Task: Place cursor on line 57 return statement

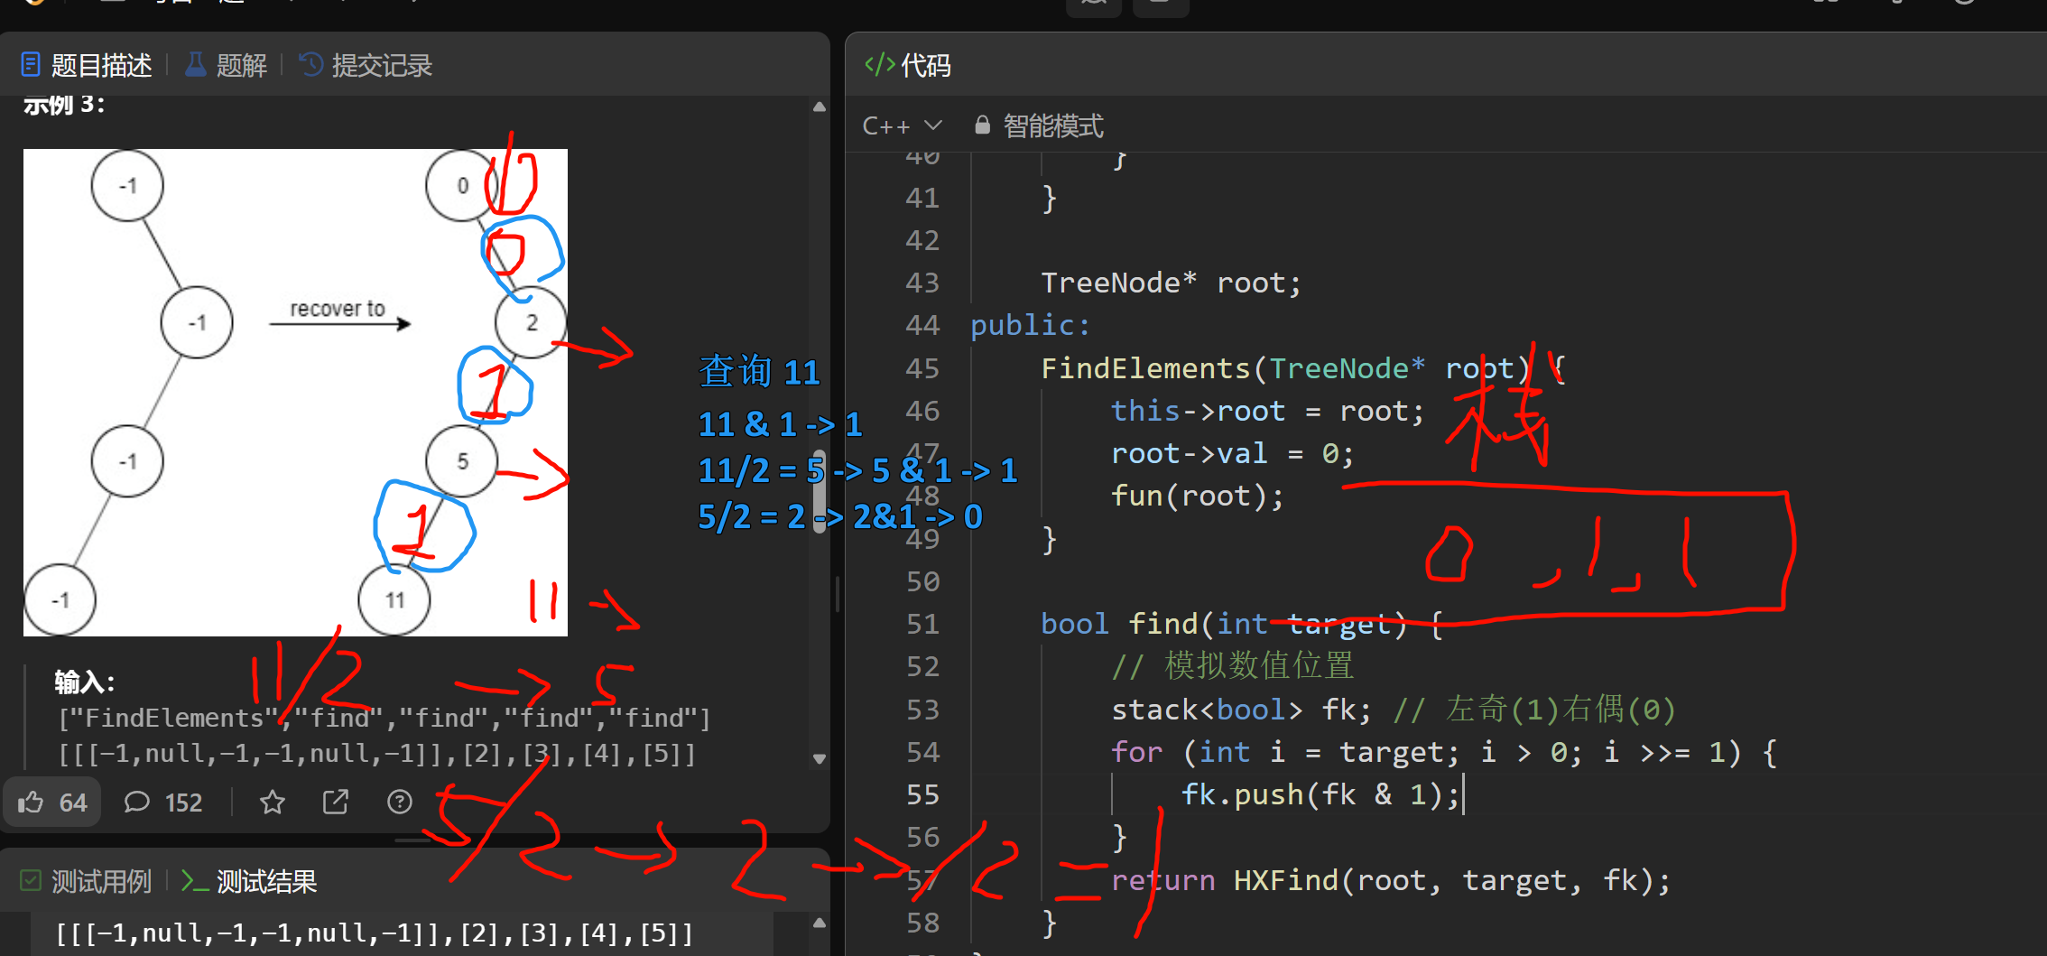Action: tap(1390, 880)
